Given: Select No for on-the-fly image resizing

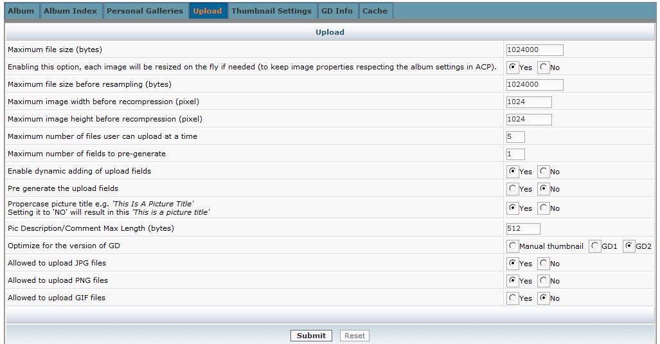Looking at the screenshot, I should [544, 67].
